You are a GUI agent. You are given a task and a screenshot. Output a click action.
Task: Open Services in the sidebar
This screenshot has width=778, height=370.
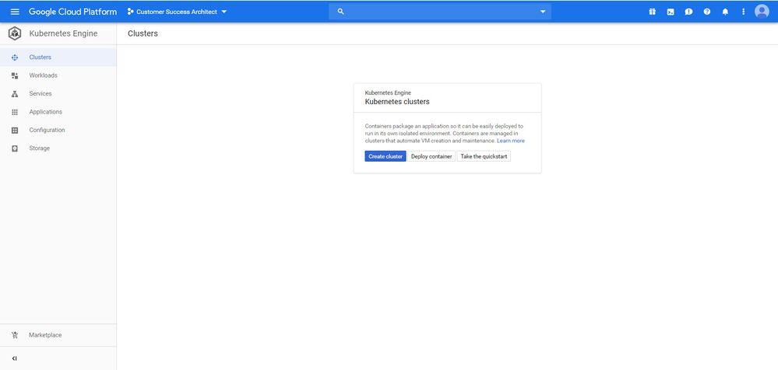(x=58, y=93)
